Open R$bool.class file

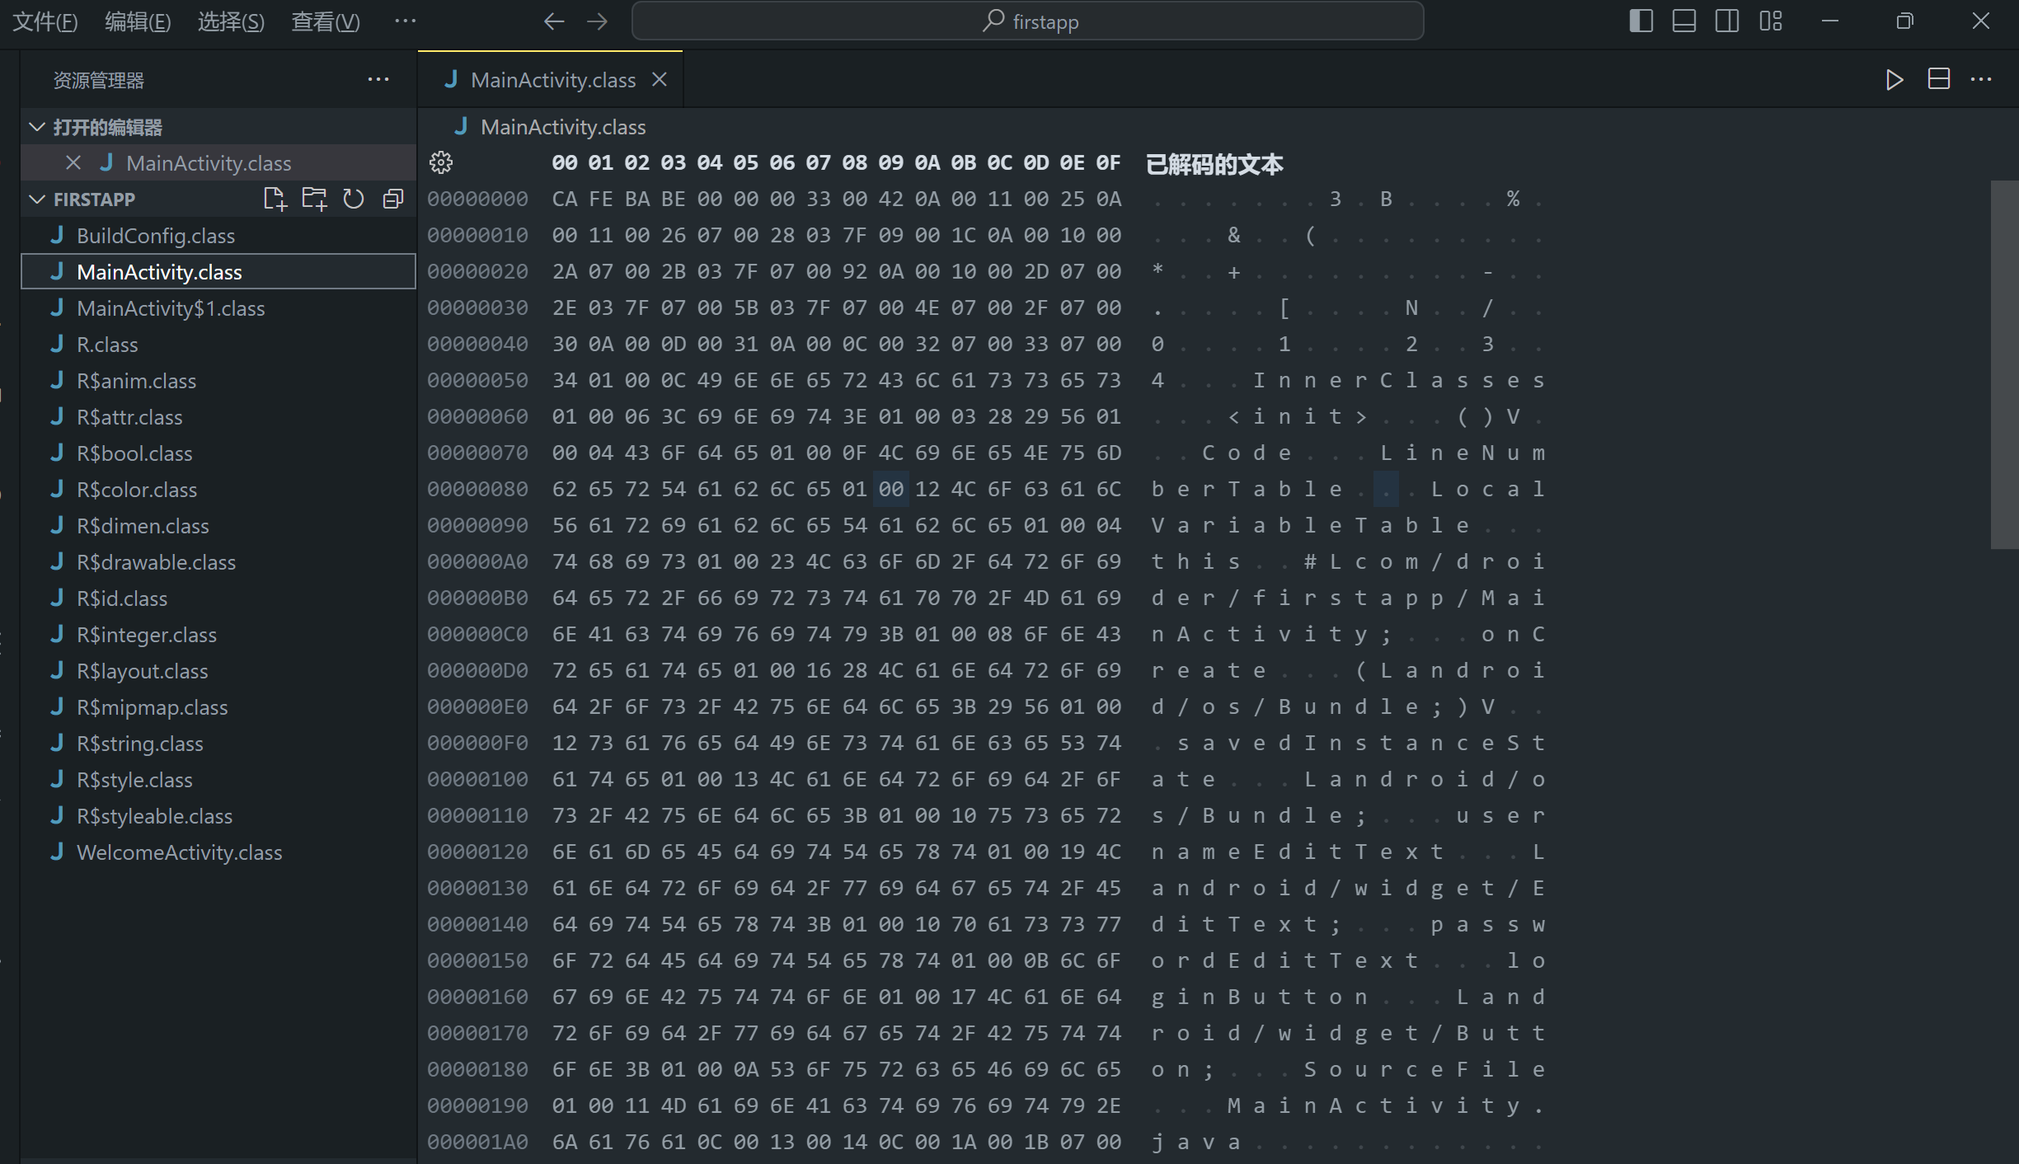coord(218,453)
